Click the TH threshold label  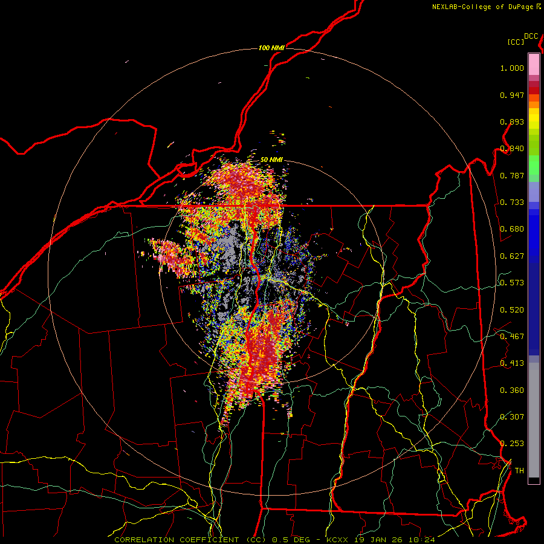[519, 471]
